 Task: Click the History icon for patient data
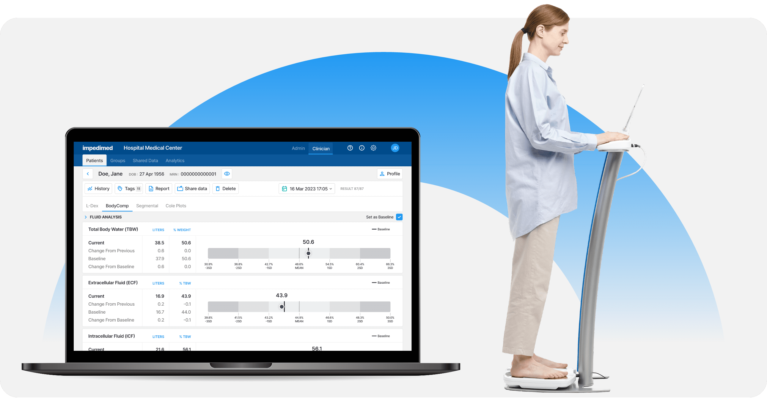pos(99,188)
